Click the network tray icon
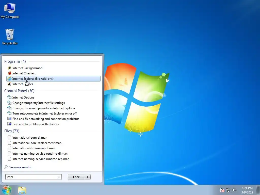This screenshot has height=195, width=260. [228, 190]
